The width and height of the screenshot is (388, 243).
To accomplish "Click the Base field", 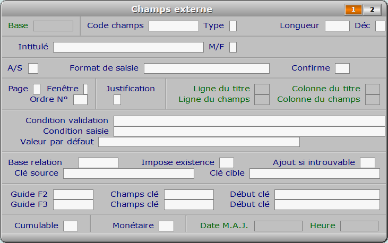I will click(53, 26).
